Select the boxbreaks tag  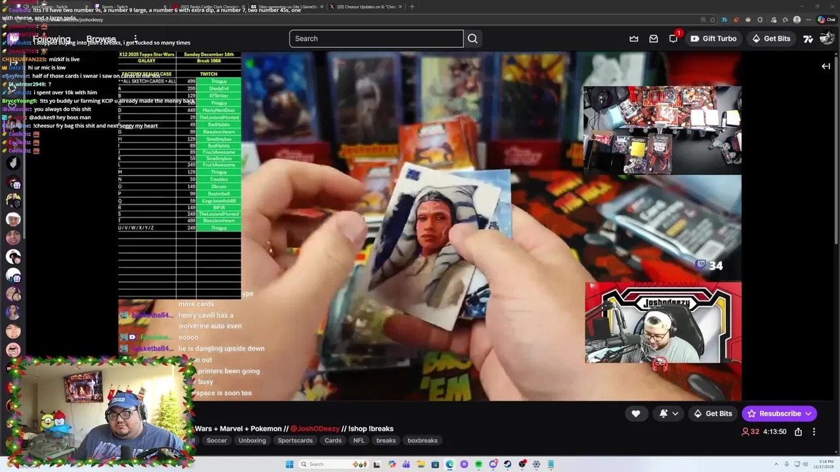coord(422,441)
